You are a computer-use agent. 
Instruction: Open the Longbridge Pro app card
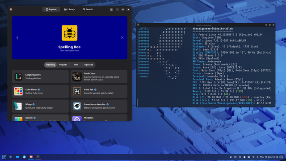(x=40, y=76)
